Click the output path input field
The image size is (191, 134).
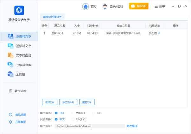[x=90, y=126]
